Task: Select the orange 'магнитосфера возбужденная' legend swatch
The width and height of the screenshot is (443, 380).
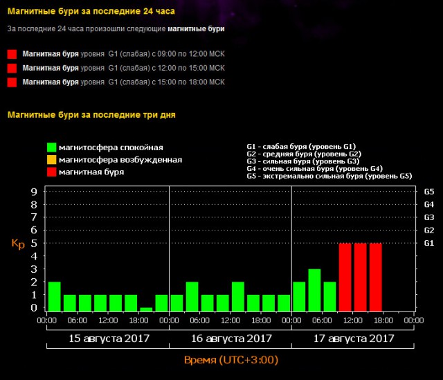Action: coord(51,160)
